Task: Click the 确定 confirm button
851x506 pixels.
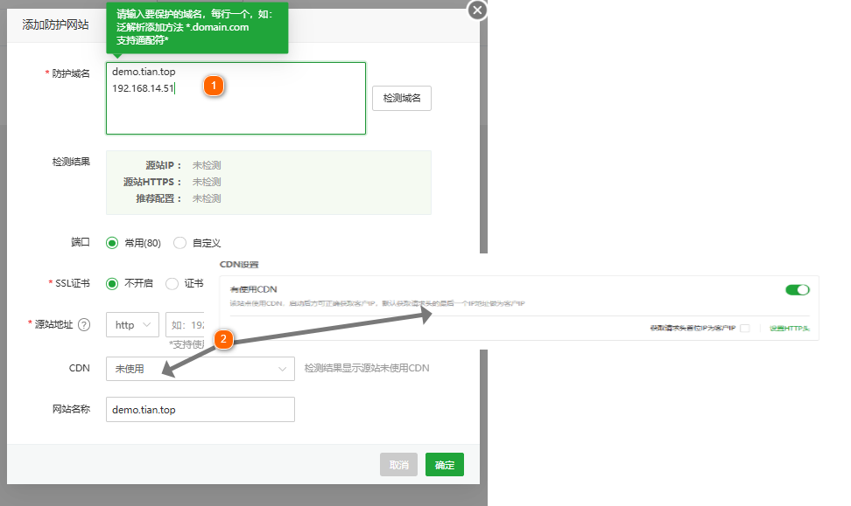Action: click(x=444, y=465)
